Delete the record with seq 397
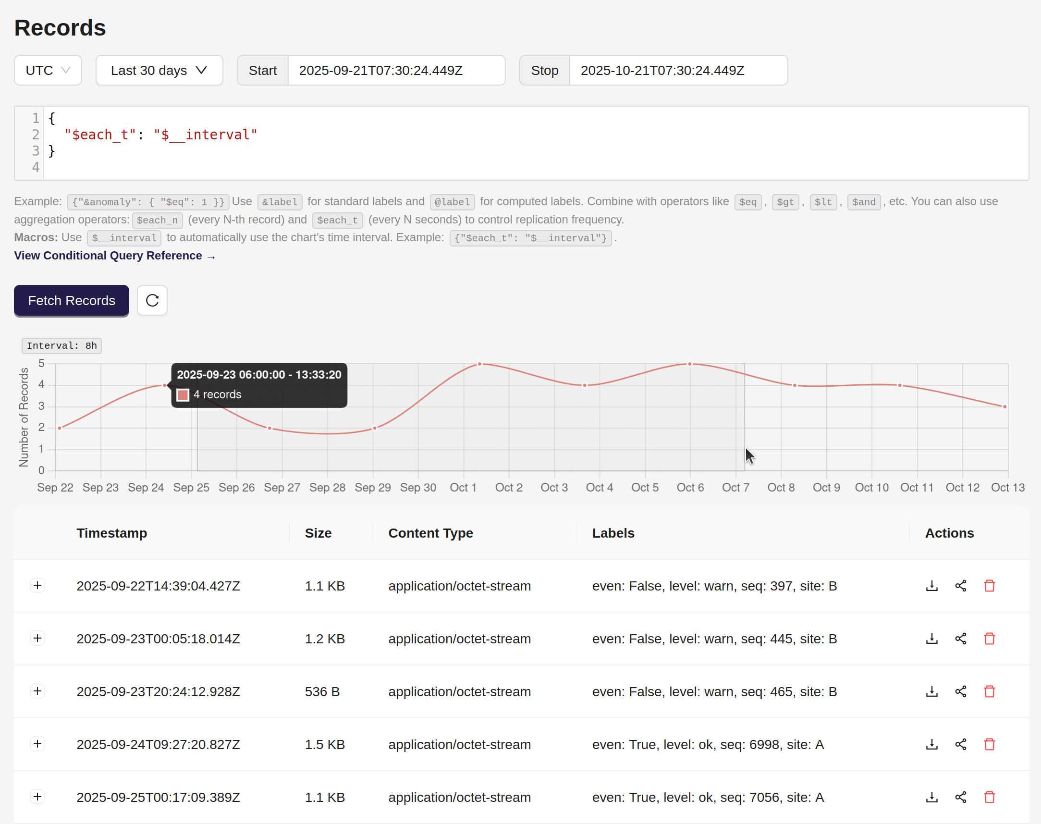The width and height of the screenshot is (1041, 824). pyautogui.click(x=989, y=586)
